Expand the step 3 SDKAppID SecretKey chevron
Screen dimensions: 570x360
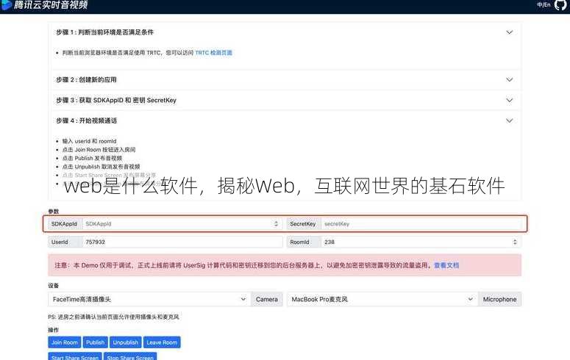pos(509,100)
